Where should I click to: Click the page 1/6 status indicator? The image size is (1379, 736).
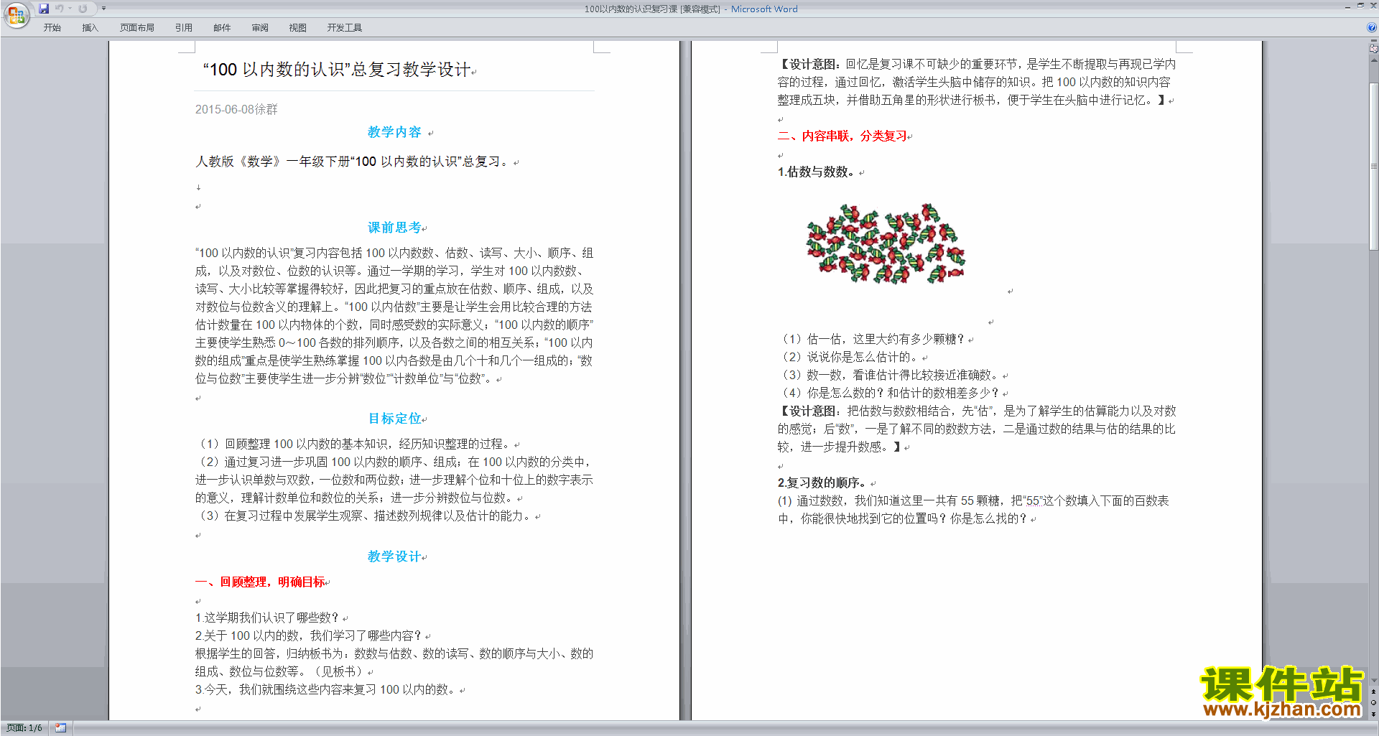[24, 728]
